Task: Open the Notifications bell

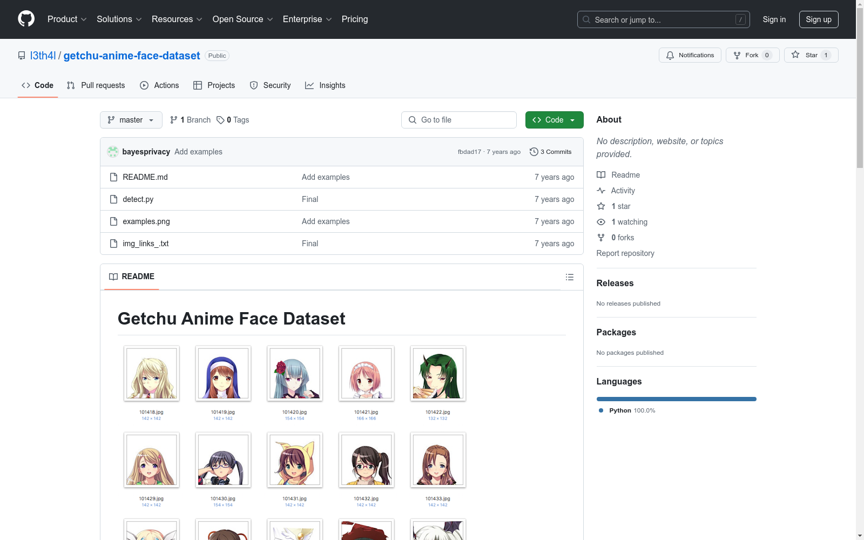Action: [690, 55]
